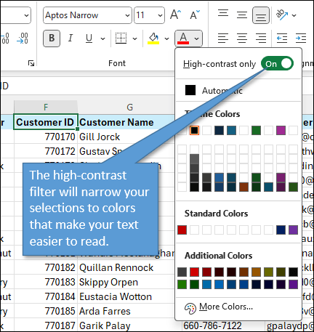Apply Italic formatting
The image size is (314, 332).
pyautogui.click(x=71, y=39)
